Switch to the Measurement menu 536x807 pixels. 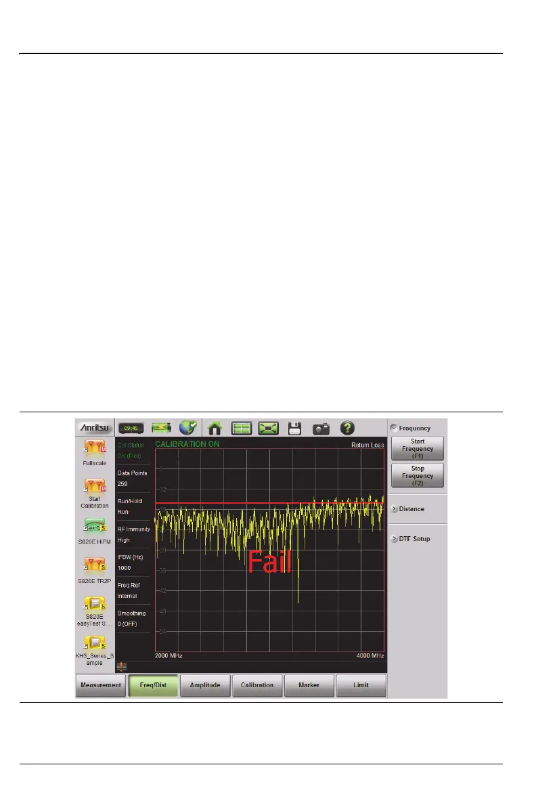101,686
